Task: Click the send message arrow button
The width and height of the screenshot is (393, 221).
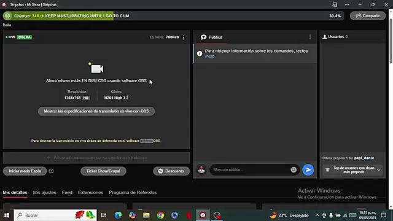Action: pyautogui.click(x=308, y=170)
